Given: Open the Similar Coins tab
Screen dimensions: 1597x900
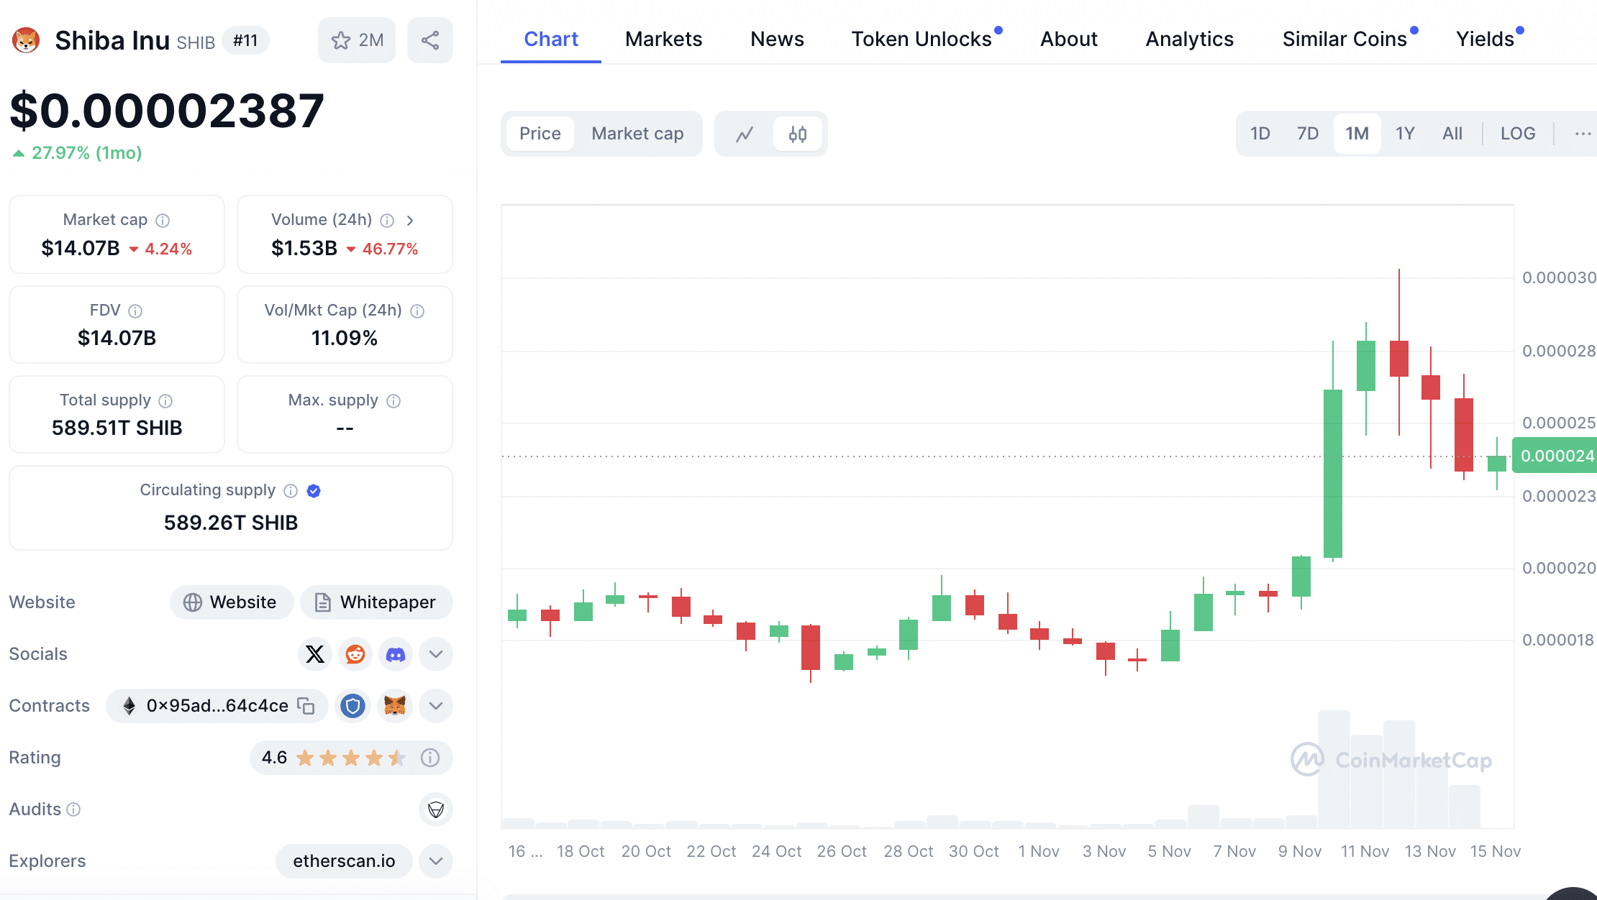Looking at the screenshot, I should (x=1345, y=39).
